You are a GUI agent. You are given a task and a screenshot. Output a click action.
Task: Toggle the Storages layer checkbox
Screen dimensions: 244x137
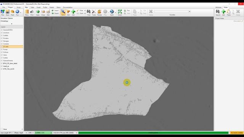(2, 41)
